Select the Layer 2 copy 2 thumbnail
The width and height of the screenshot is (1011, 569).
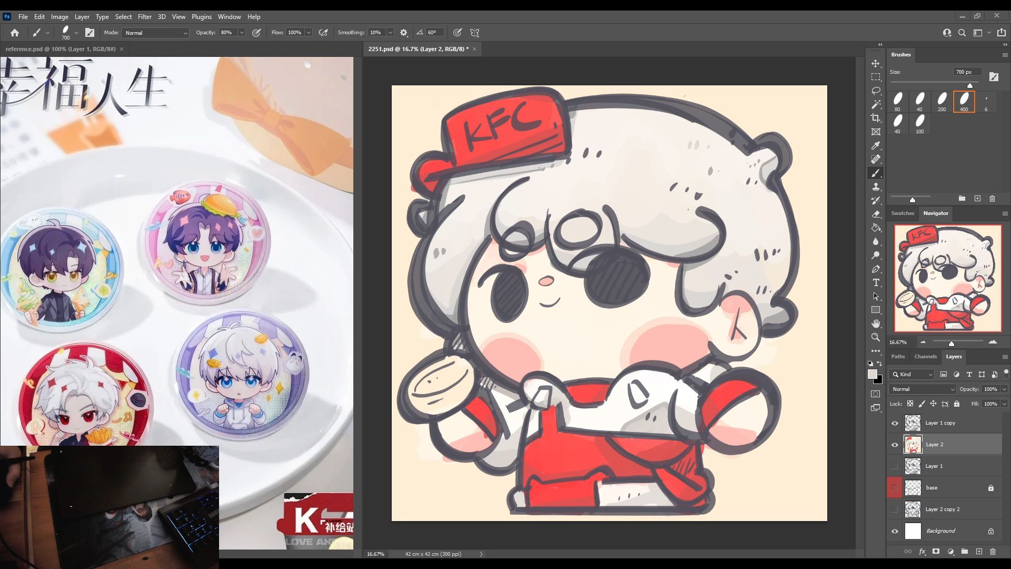(x=913, y=509)
